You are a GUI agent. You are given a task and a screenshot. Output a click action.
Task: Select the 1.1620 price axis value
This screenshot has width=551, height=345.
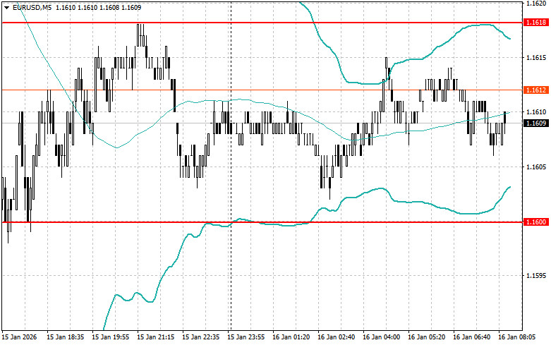coord(536,4)
